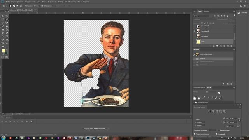Image resolution: width=249 pixels, height=140 pixels.
Task: Play the timeline
Action: [10, 121]
